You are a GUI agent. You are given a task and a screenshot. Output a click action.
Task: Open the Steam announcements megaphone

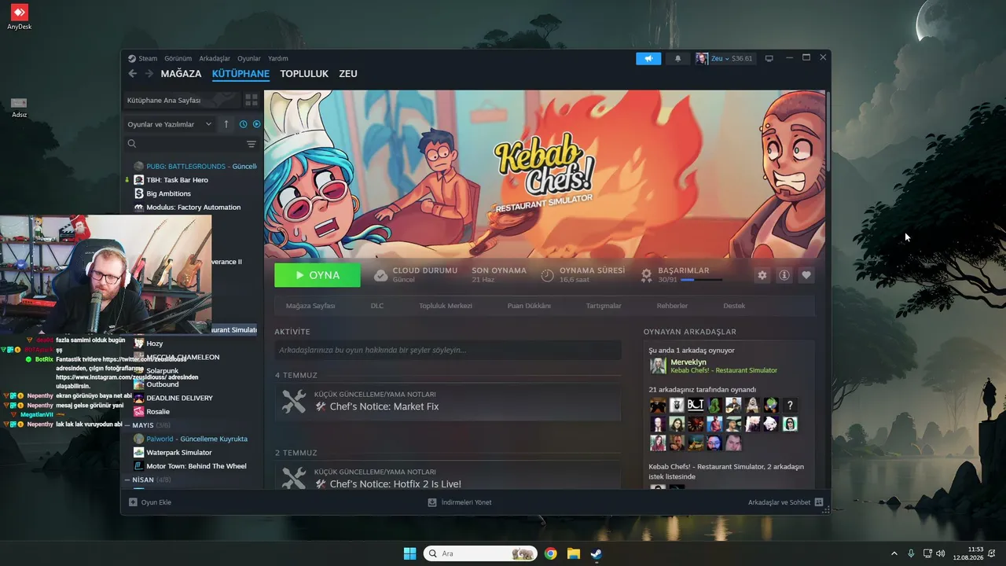[648, 58]
